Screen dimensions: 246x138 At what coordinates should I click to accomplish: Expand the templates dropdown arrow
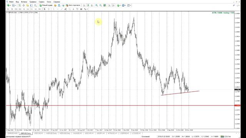tap(131, 5)
